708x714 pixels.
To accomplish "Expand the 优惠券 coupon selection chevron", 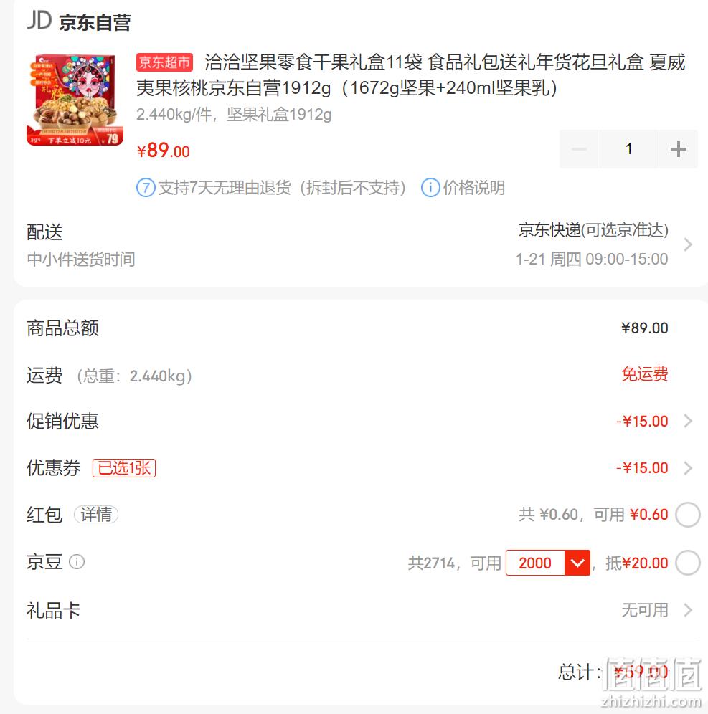I will pos(688,468).
